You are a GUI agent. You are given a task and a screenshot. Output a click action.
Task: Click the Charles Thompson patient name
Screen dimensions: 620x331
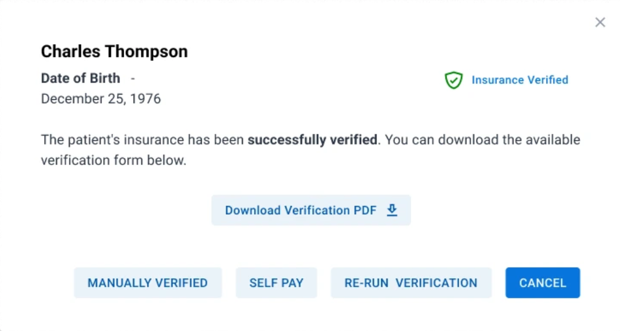114,52
